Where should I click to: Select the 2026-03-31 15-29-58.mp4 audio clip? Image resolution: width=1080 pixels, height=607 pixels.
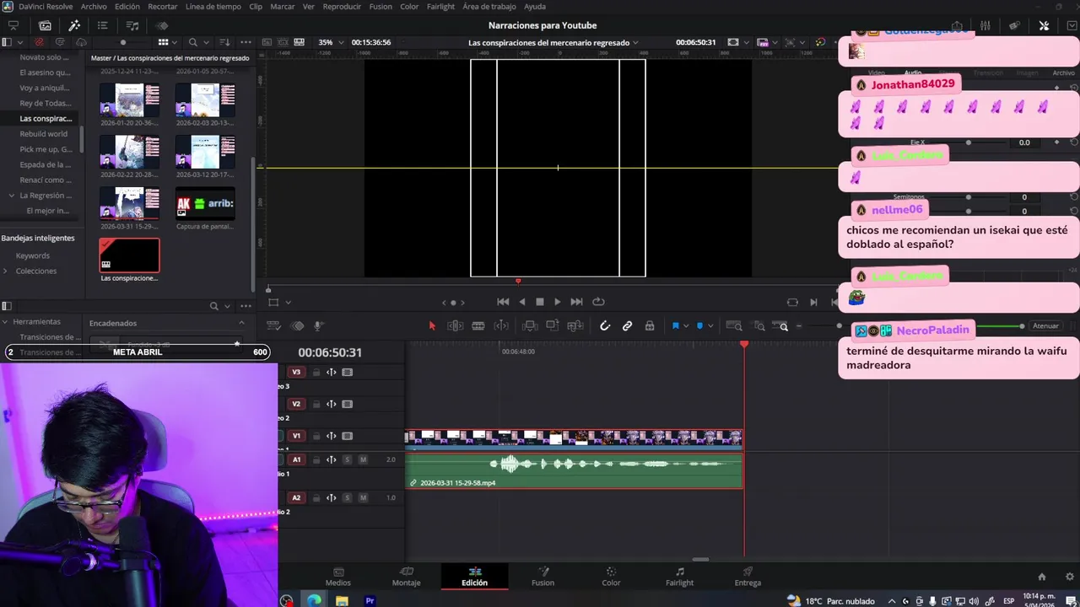coord(574,470)
